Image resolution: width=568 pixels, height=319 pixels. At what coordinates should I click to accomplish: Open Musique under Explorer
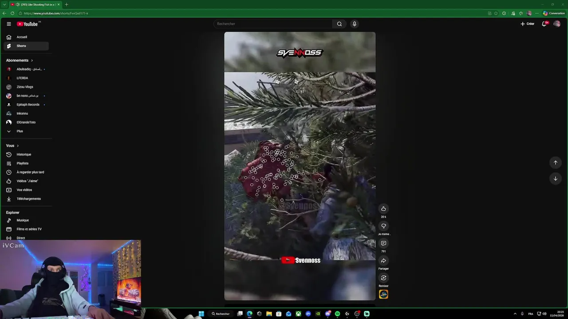26,220
